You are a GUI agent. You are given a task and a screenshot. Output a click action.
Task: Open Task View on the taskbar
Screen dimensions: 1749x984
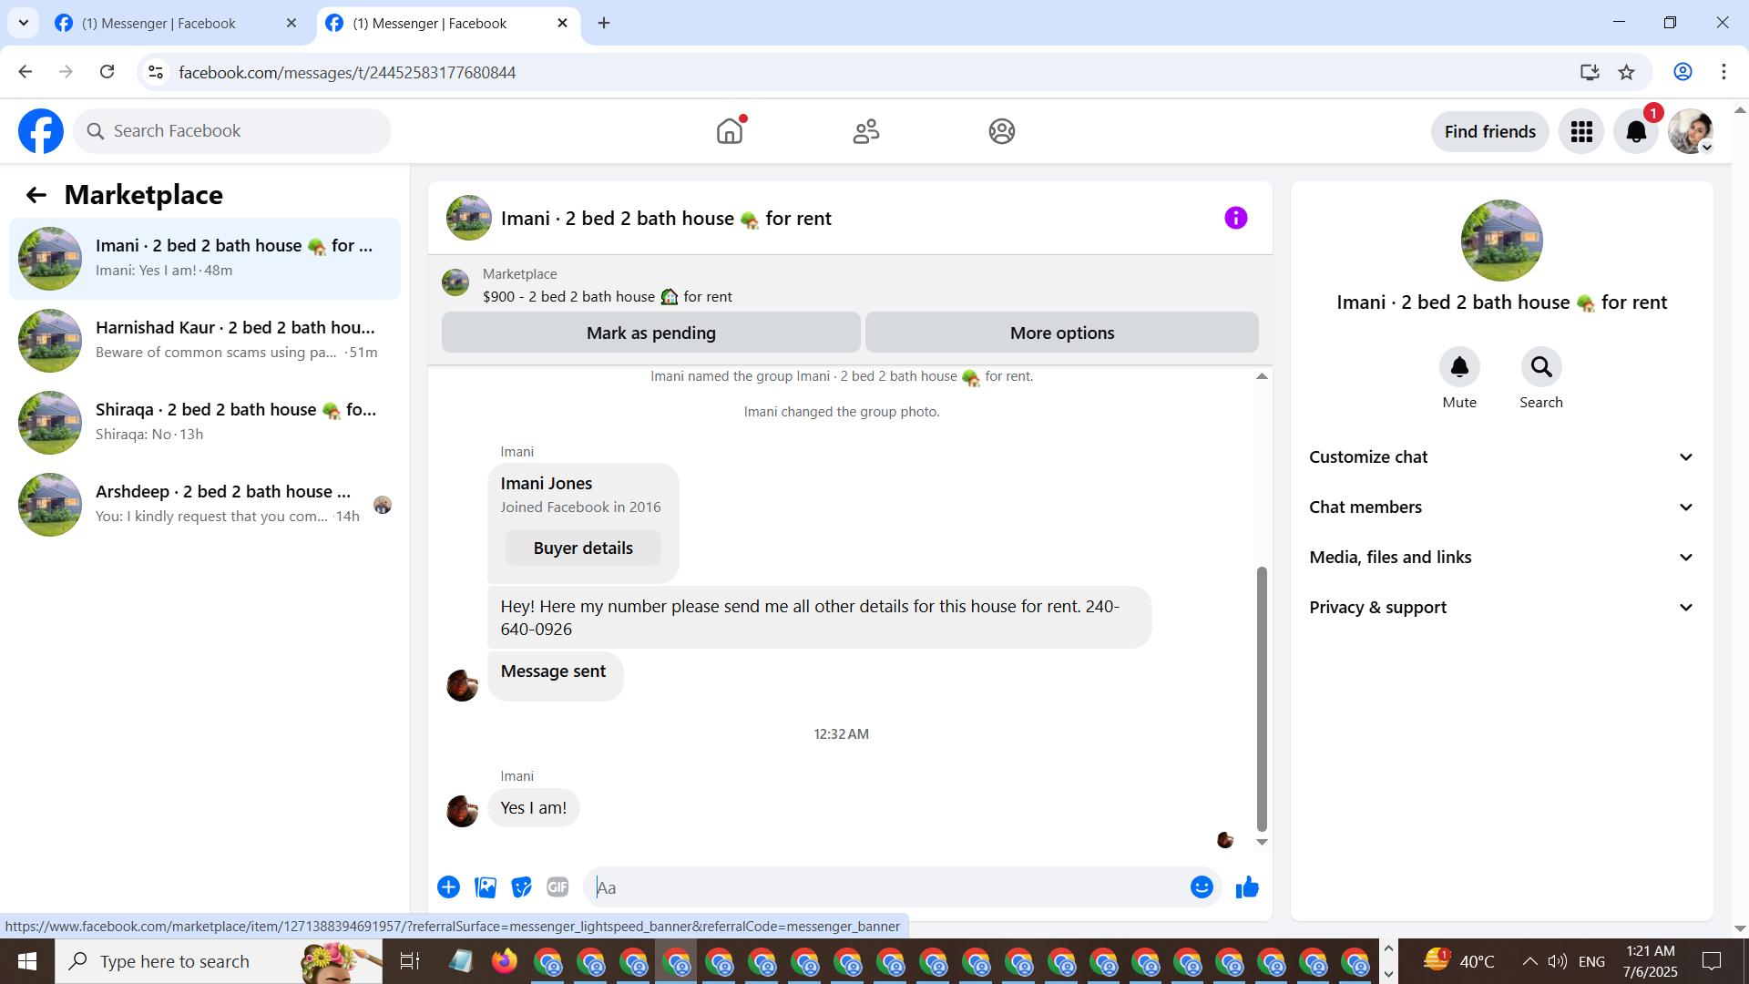click(x=410, y=961)
